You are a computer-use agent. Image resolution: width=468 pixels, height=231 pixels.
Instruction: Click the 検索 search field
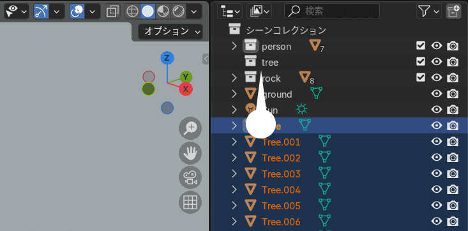[332, 11]
